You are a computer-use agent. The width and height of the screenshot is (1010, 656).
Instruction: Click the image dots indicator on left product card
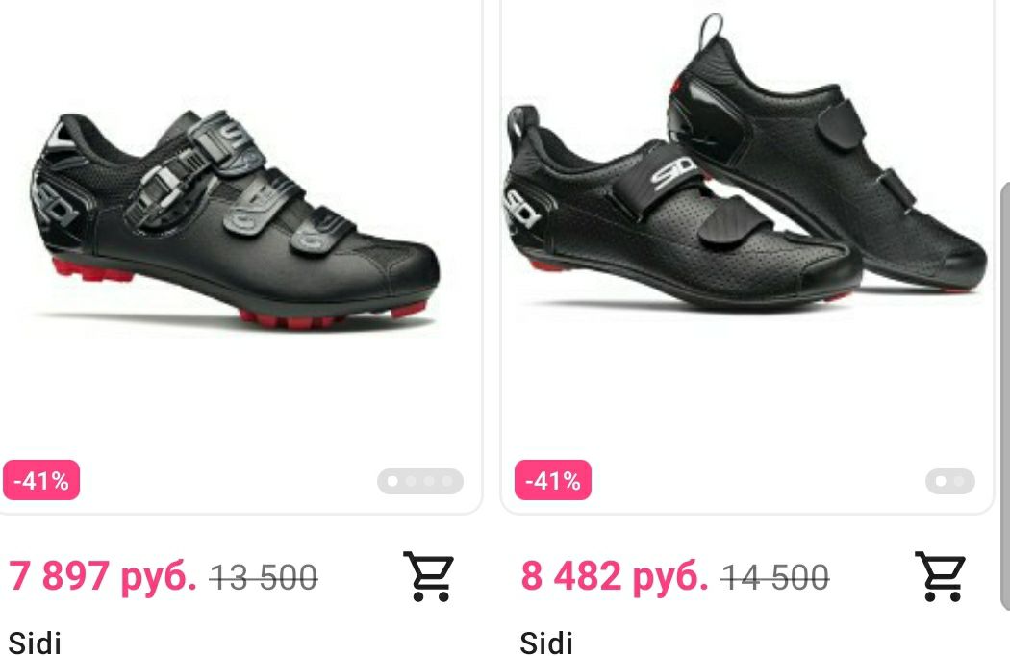[x=420, y=481]
